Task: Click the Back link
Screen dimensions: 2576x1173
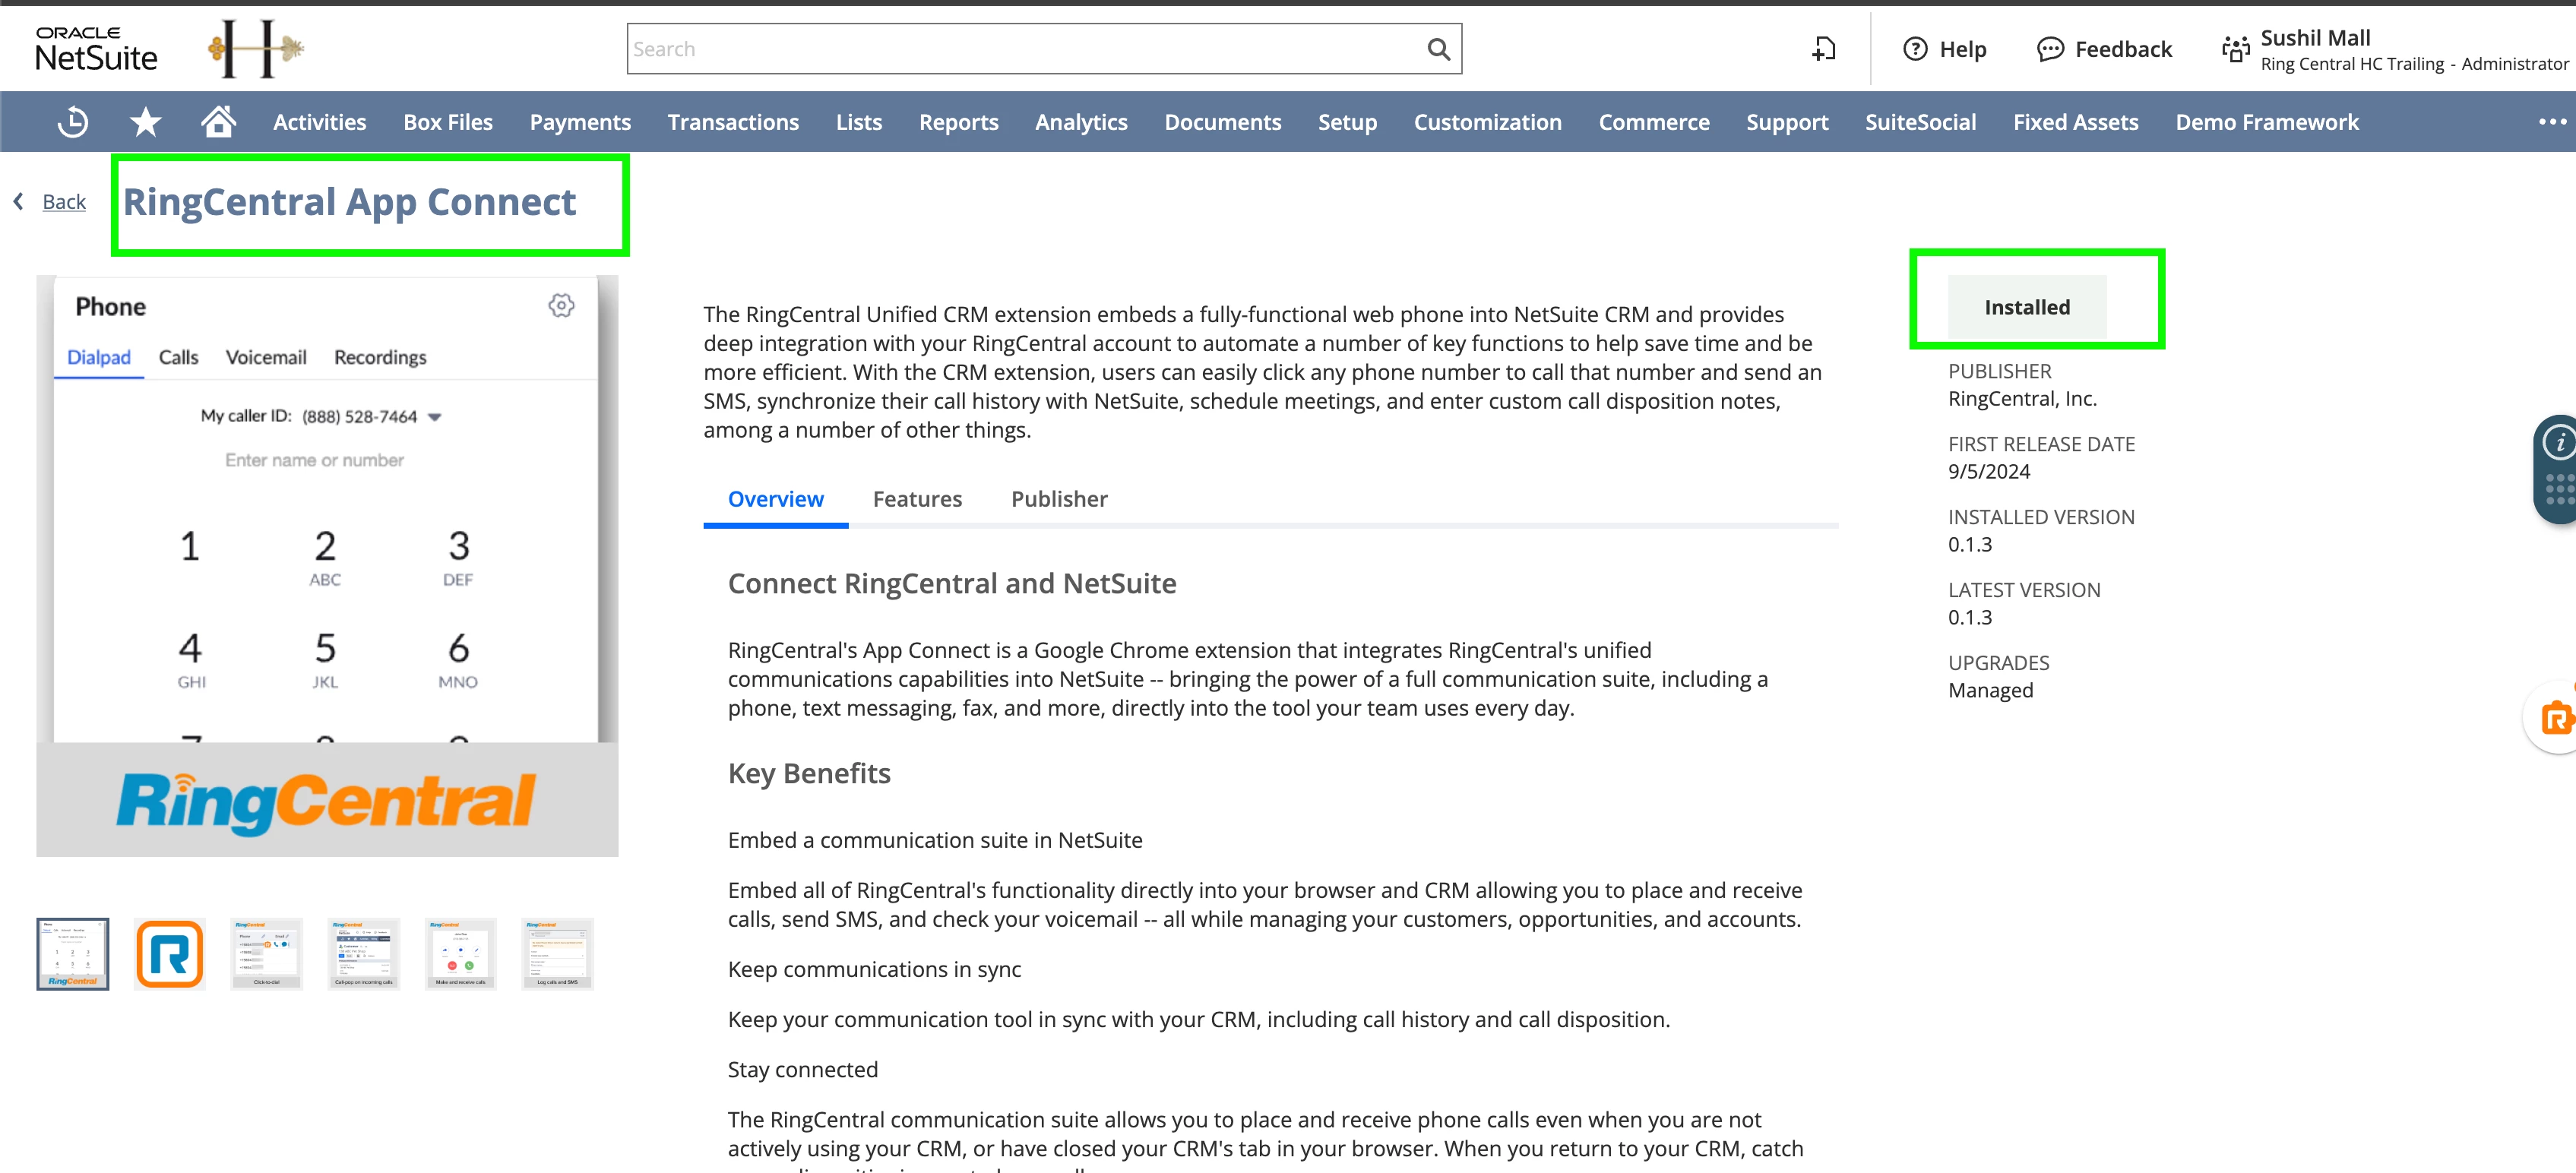Action: point(64,202)
